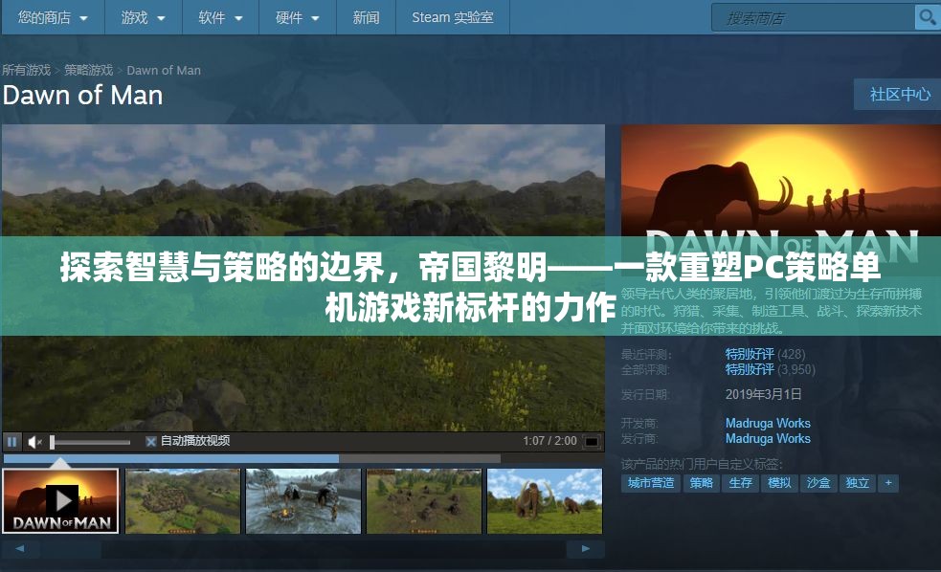The width and height of the screenshot is (941, 572).
Task: Pause the trailer video
Action: tap(12, 442)
